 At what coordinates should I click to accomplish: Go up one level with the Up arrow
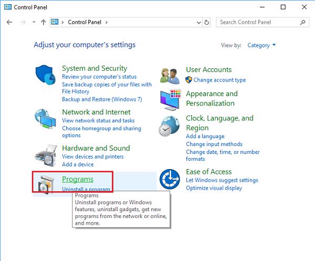tap(44, 22)
